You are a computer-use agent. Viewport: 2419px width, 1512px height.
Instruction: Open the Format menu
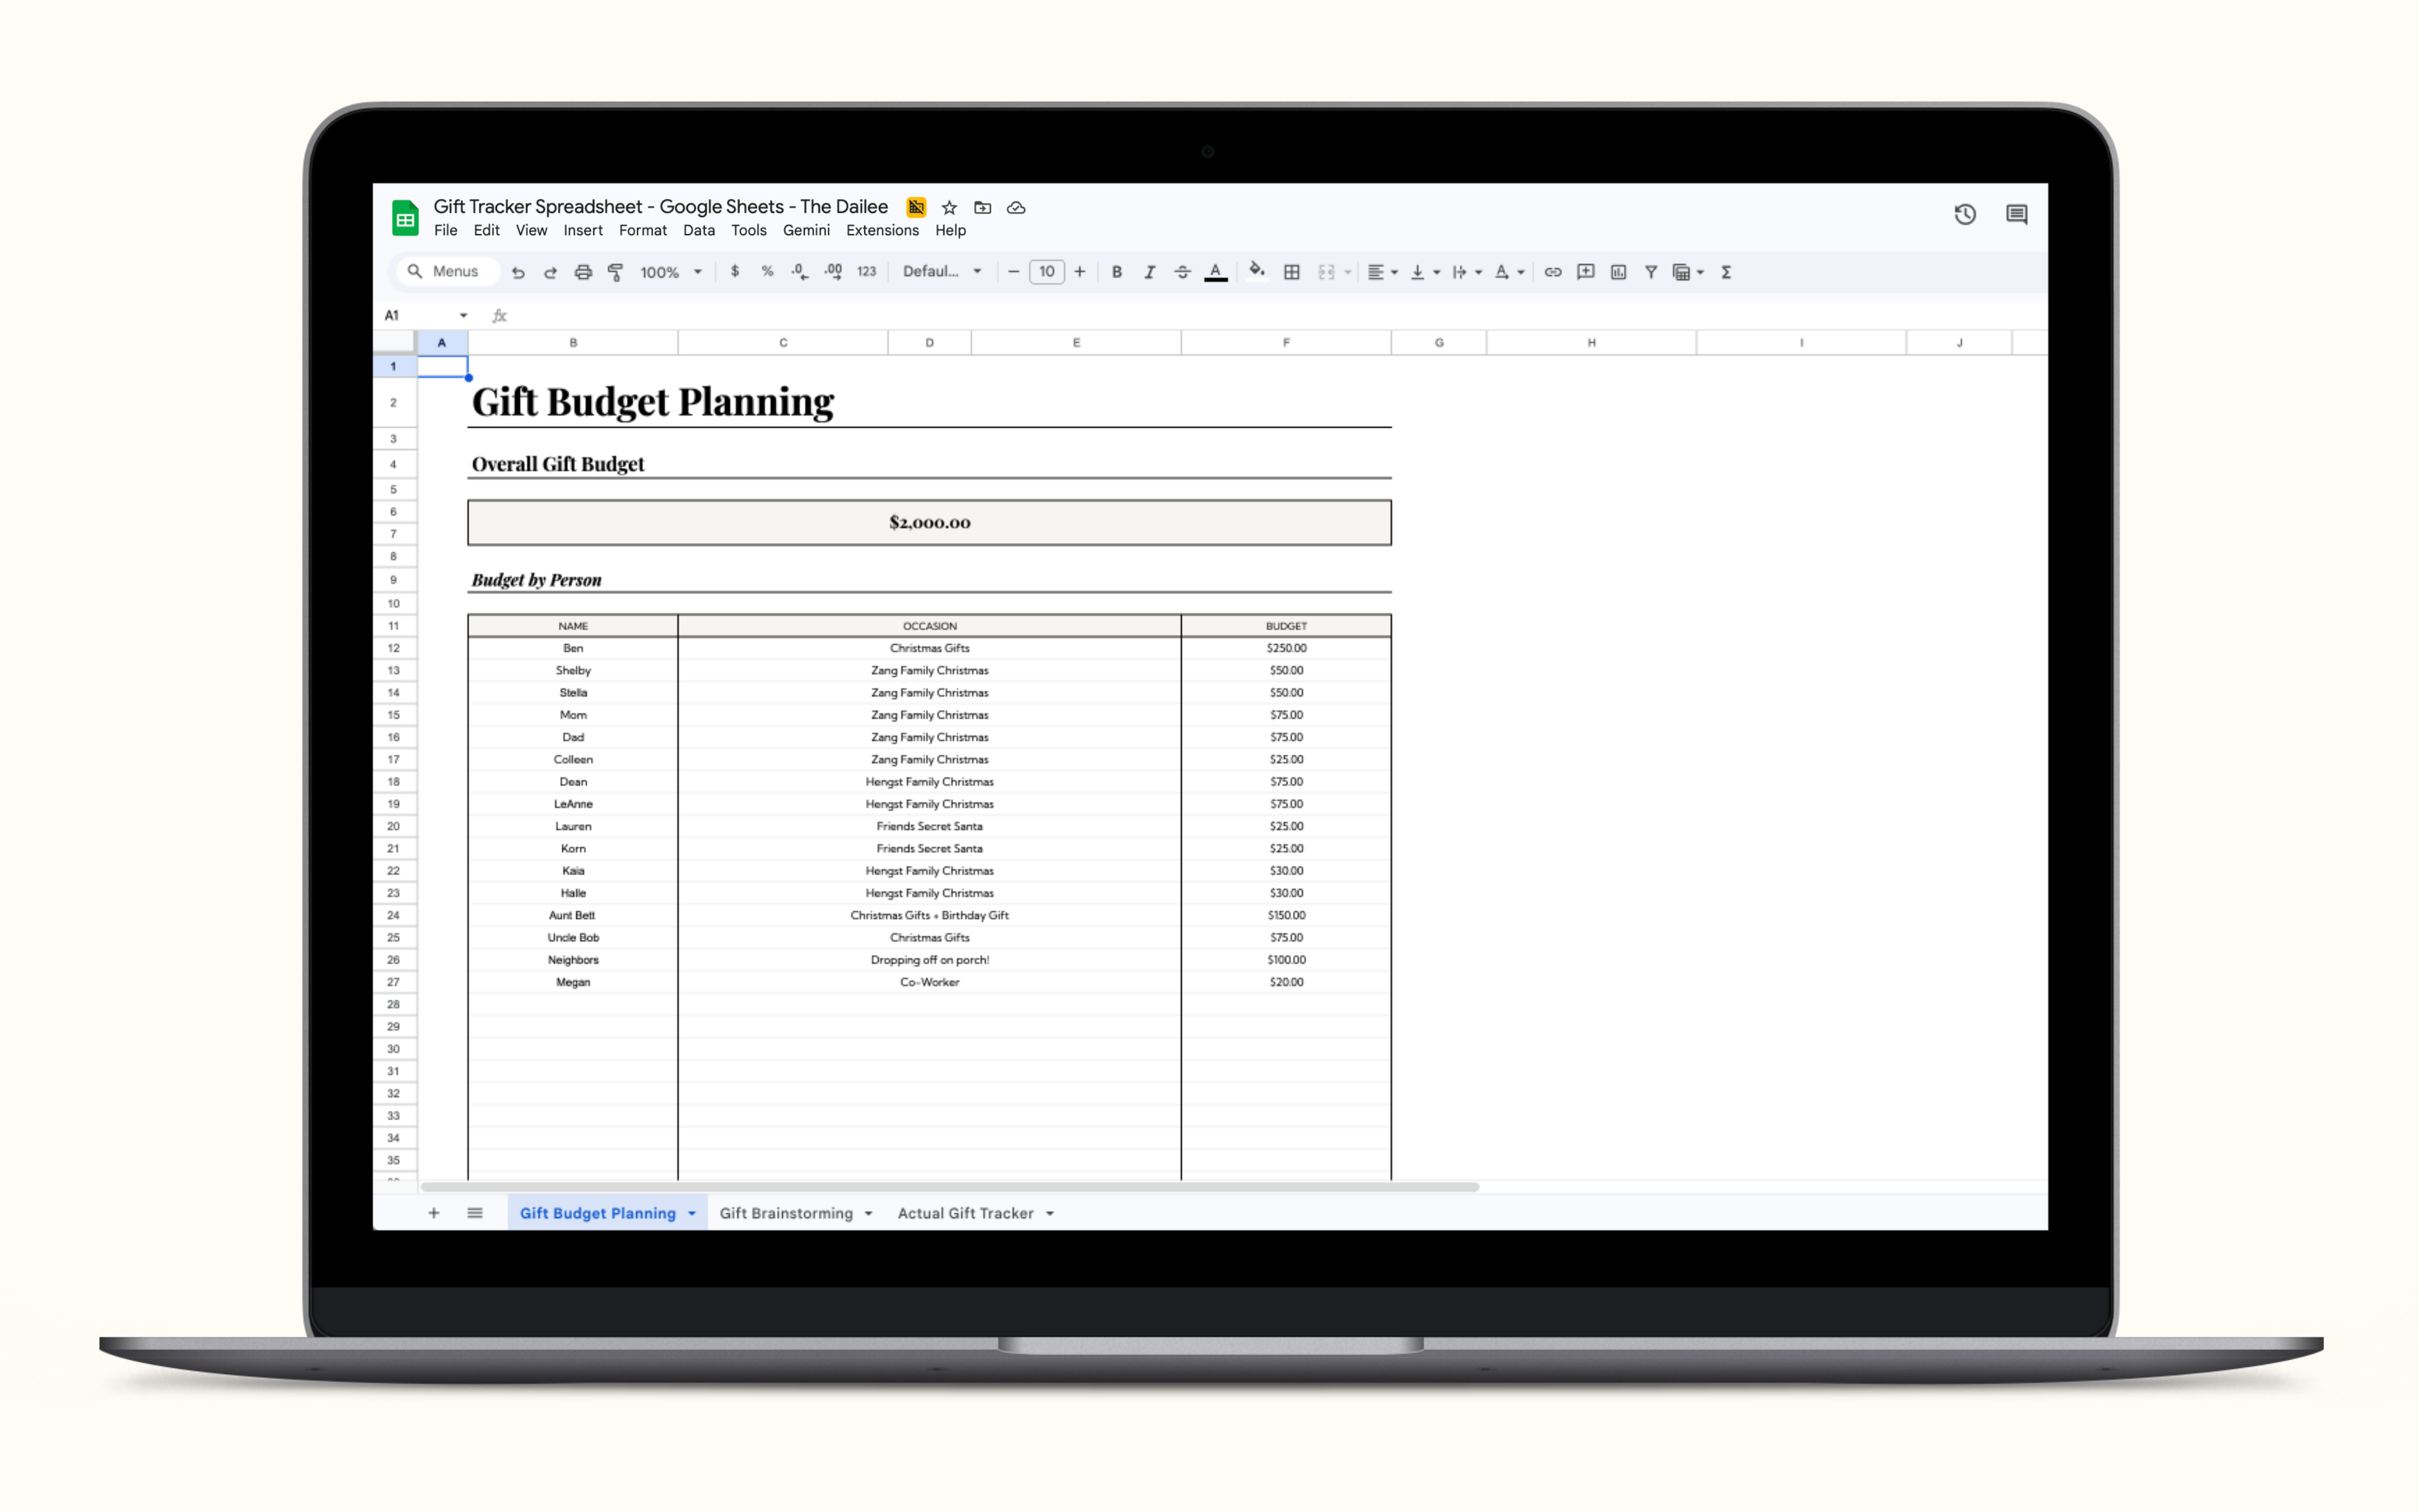coord(642,230)
